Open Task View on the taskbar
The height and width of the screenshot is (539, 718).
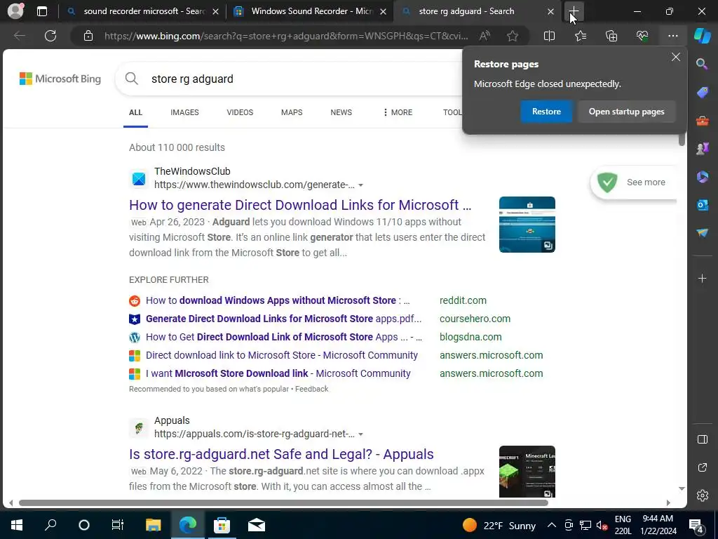(x=118, y=525)
